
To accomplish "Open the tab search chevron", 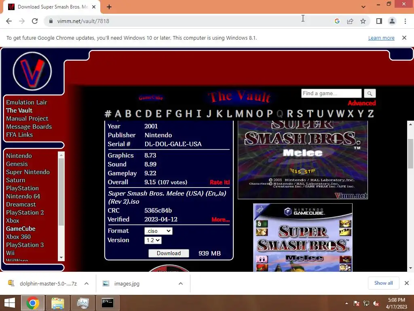I will 363,7.
